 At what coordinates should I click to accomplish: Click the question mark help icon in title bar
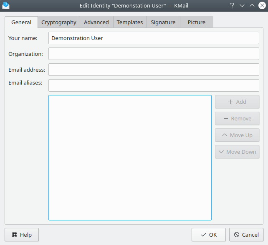pos(232,5)
